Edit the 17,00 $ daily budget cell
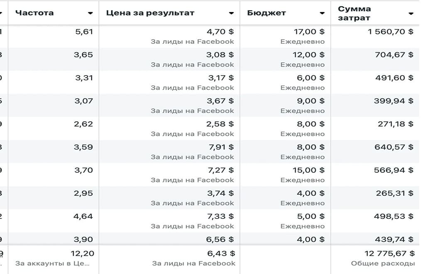Image resolution: width=421 pixels, height=274 pixels. coord(308,32)
